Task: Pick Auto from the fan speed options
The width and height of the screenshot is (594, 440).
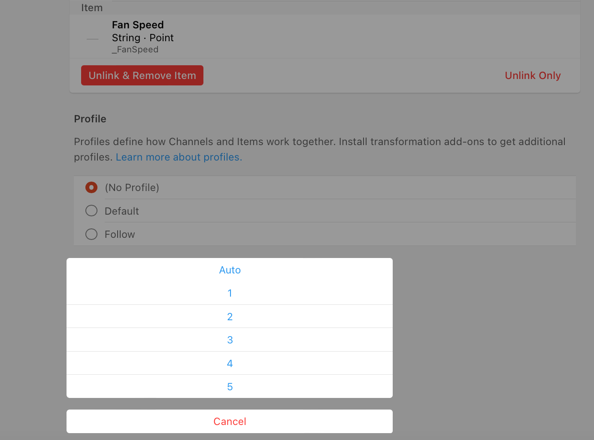Action: [x=230, y=270]
